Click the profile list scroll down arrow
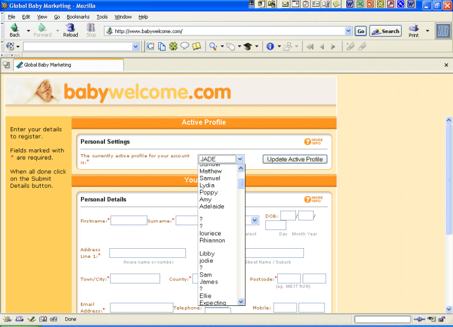Viewport: 453px width, 327px height. tap(241, 301)
